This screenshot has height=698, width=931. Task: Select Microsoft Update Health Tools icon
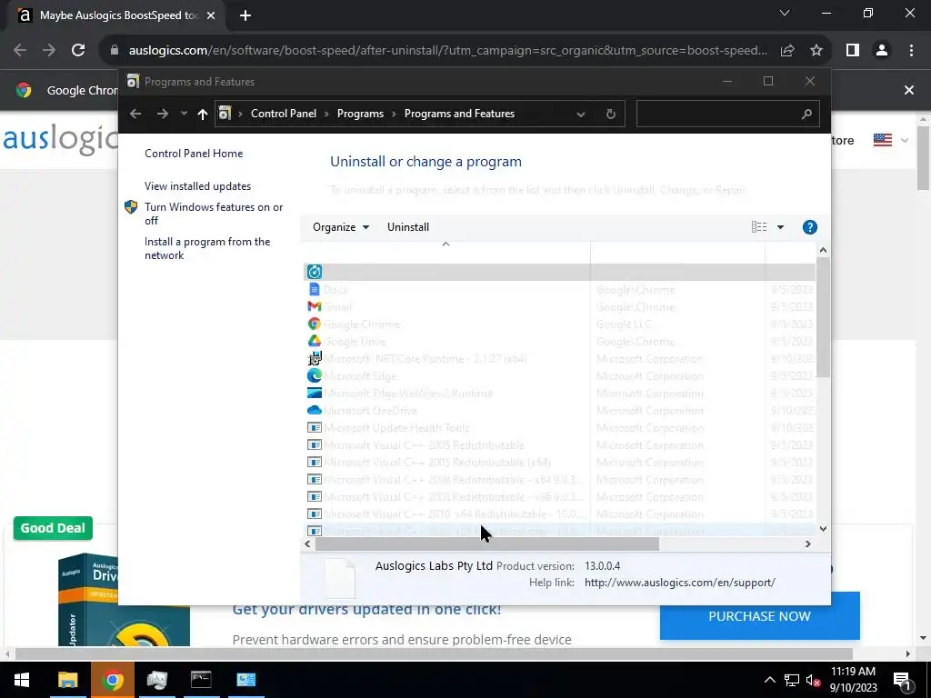pyautogui.click(x=314, y=427)
